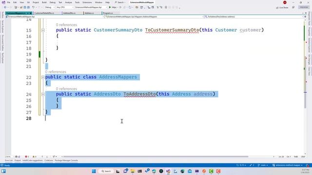The width and height of the screenshot is (312, 175).
Task: Click '0 references' above AddressMappers class
Action: [56, 72]
